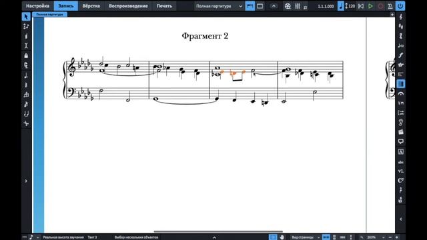Open the status bar note dropdown arrow
Viewport: 427px width, 240px height.
pos(38,237)
